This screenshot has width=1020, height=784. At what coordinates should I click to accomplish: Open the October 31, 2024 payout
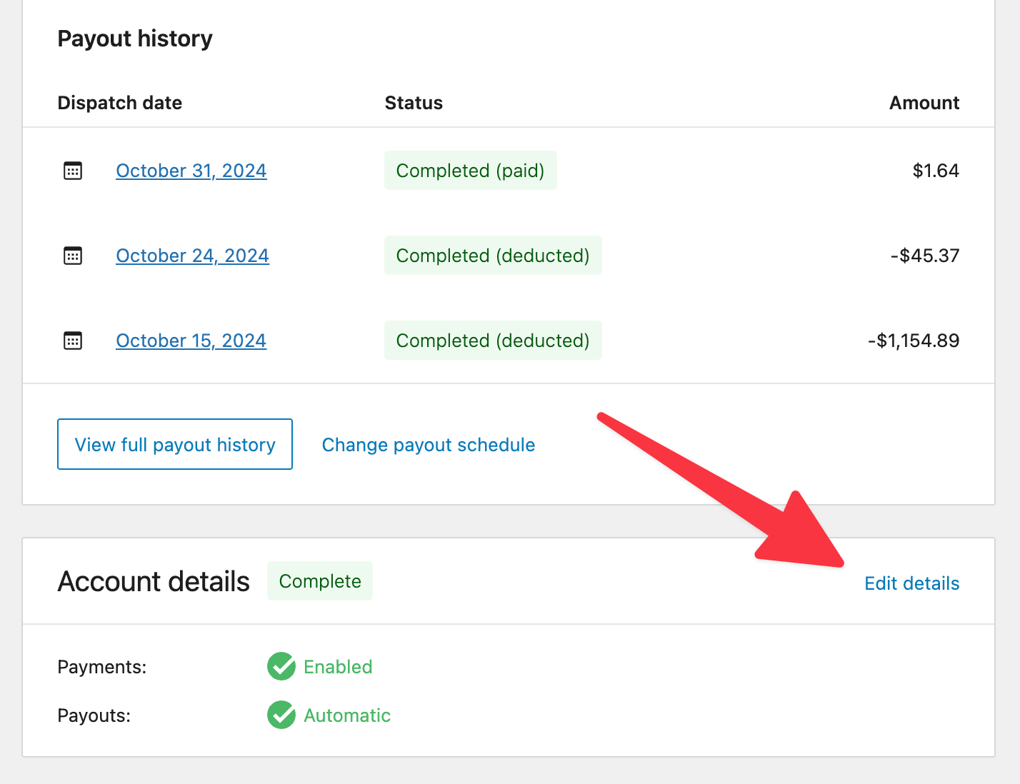[191, 170]
